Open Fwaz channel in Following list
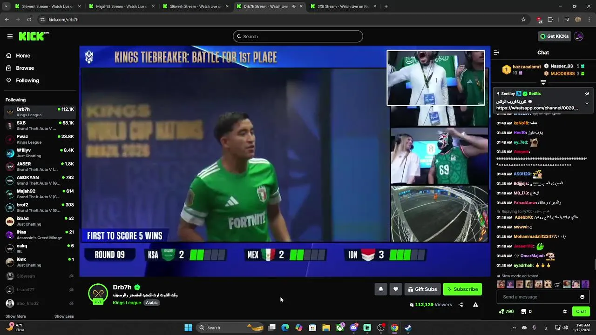Image resolution: width=596 pixels, height=335 pixels. 40,139
